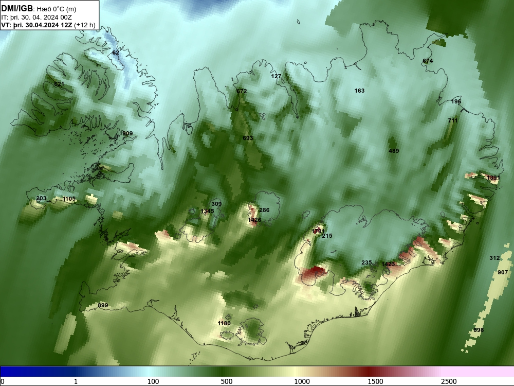Click the map value 674
514x386 pixels.
(x=428, y=61)
